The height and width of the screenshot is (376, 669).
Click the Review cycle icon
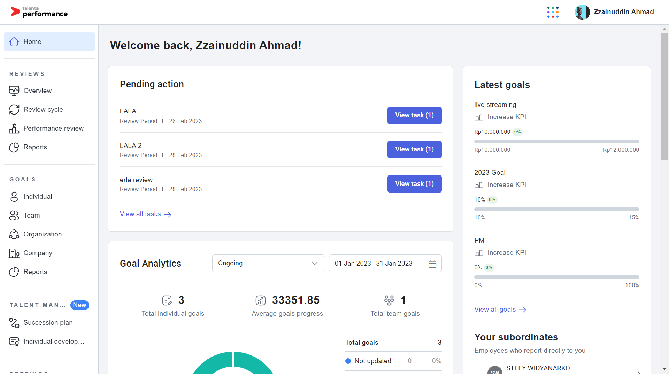coord(14,109)
